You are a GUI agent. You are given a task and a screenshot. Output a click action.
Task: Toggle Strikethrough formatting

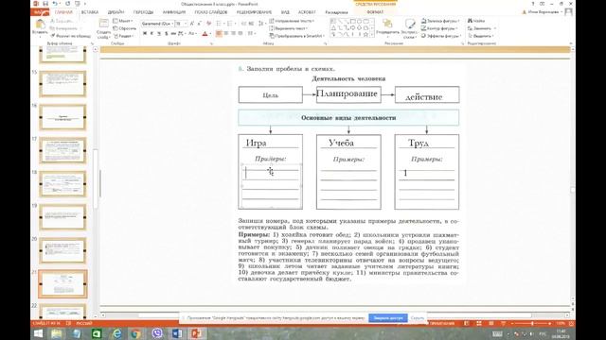tap(173, 34)
